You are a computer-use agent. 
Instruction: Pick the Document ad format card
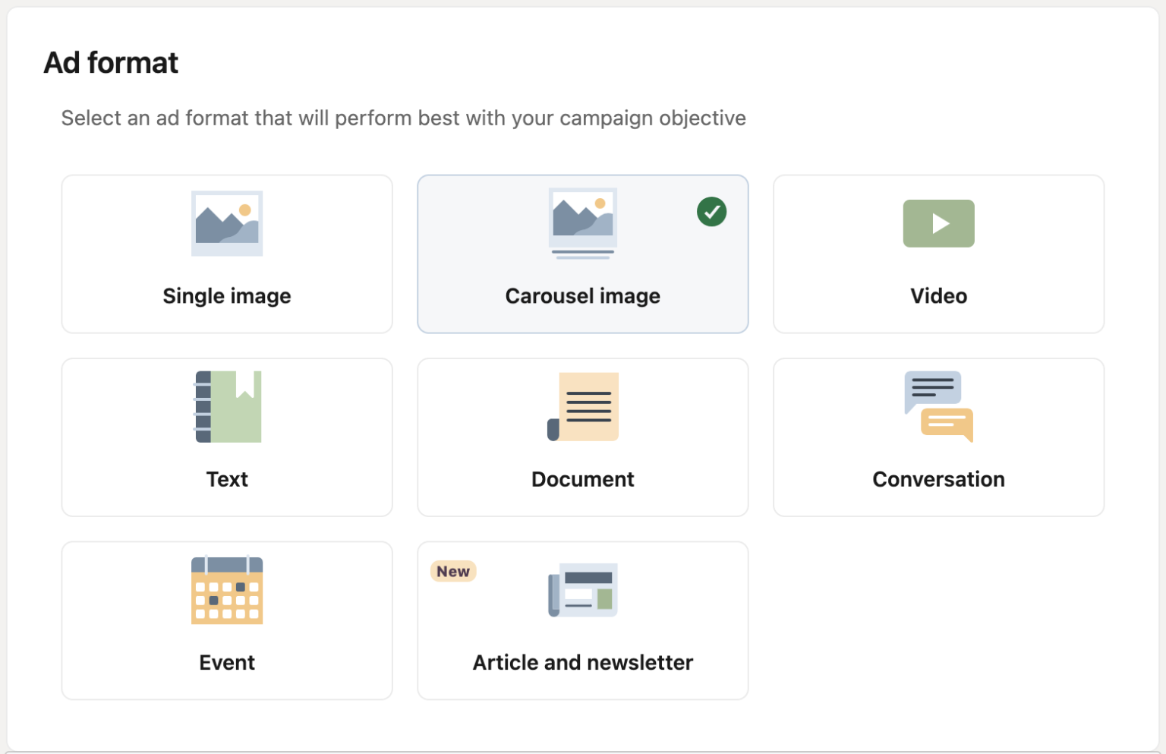coord(582,437)
